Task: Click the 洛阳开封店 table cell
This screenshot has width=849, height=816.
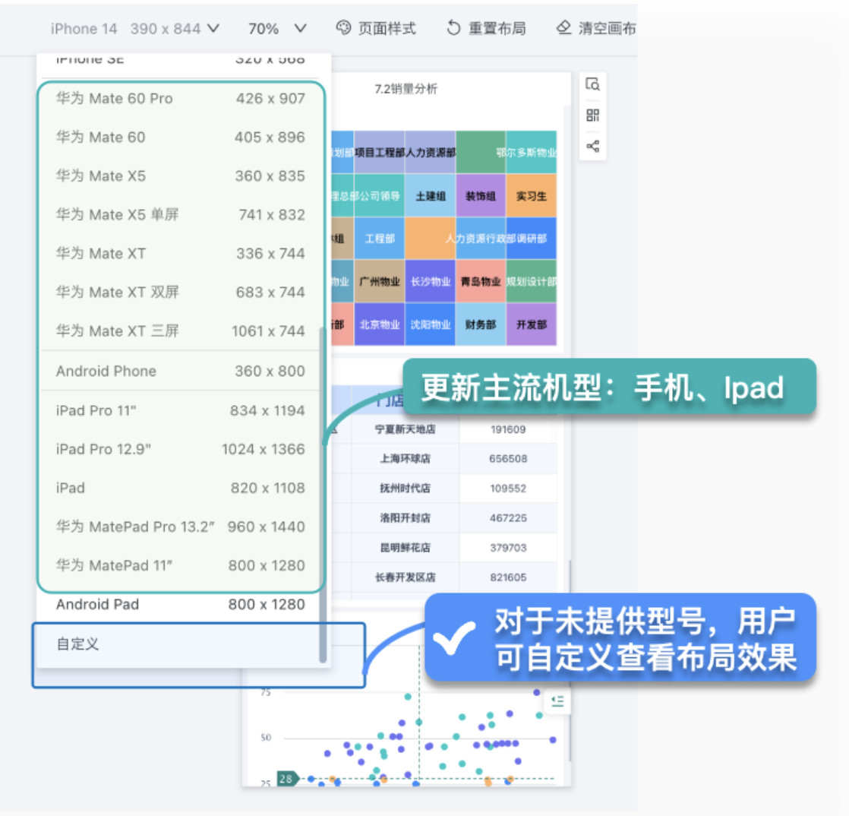Action: coord(405,518)
